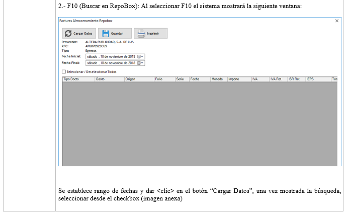Click the floppy disk icon on Guardar
Viewport: 347px width, 215px height.
106,33
